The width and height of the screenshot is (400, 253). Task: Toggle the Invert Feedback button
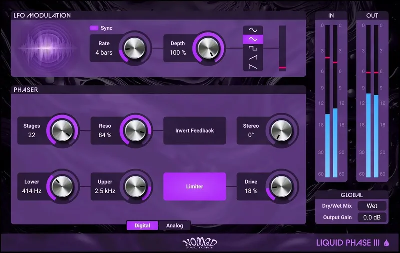(194, 131)
